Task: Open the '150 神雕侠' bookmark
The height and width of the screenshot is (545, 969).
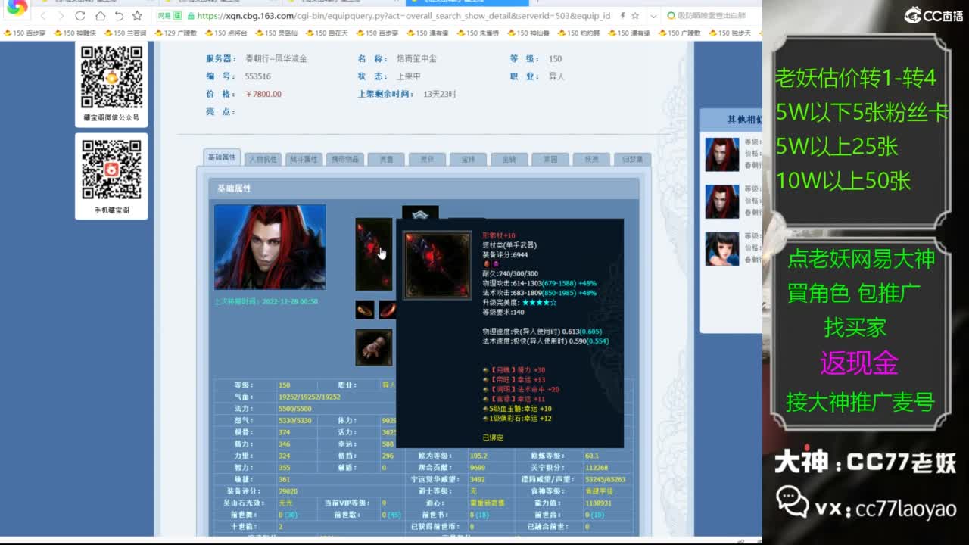Action: 75,33
